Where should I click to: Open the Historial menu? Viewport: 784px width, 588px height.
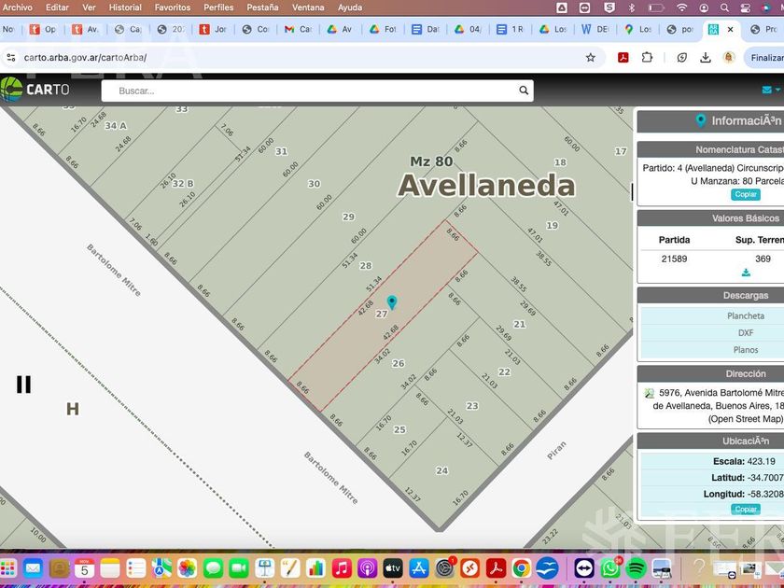(x=125, y=7)
